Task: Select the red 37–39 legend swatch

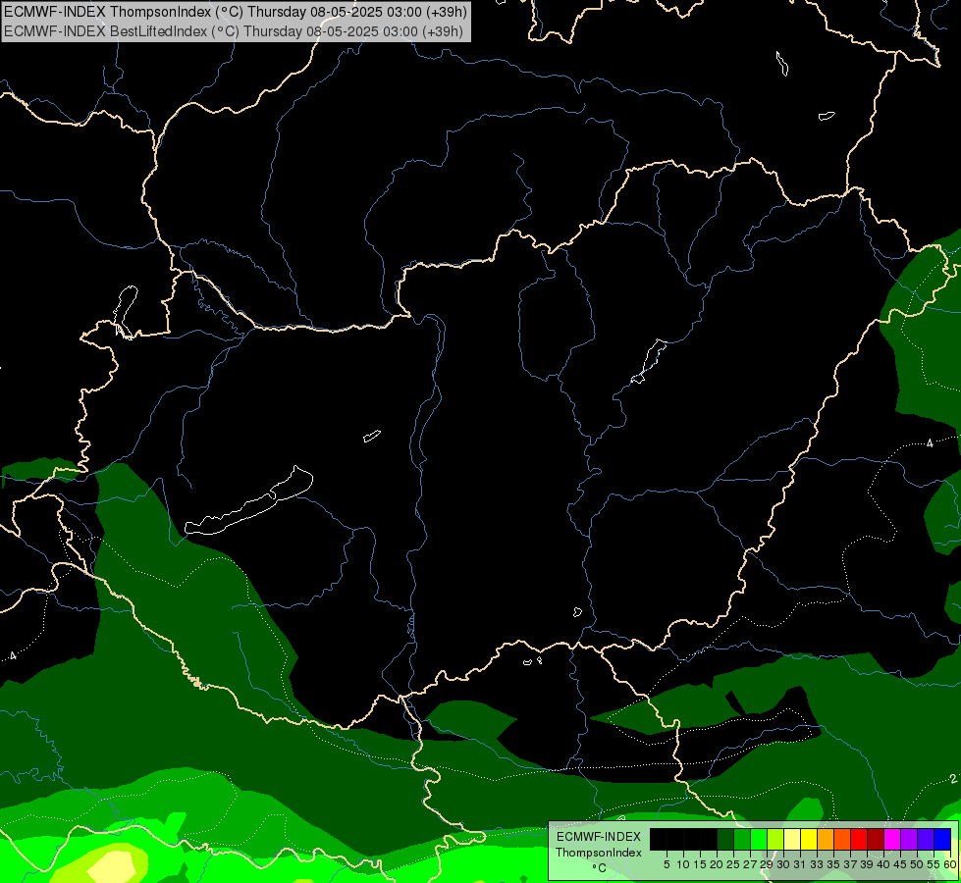Action: click(859, 839)
